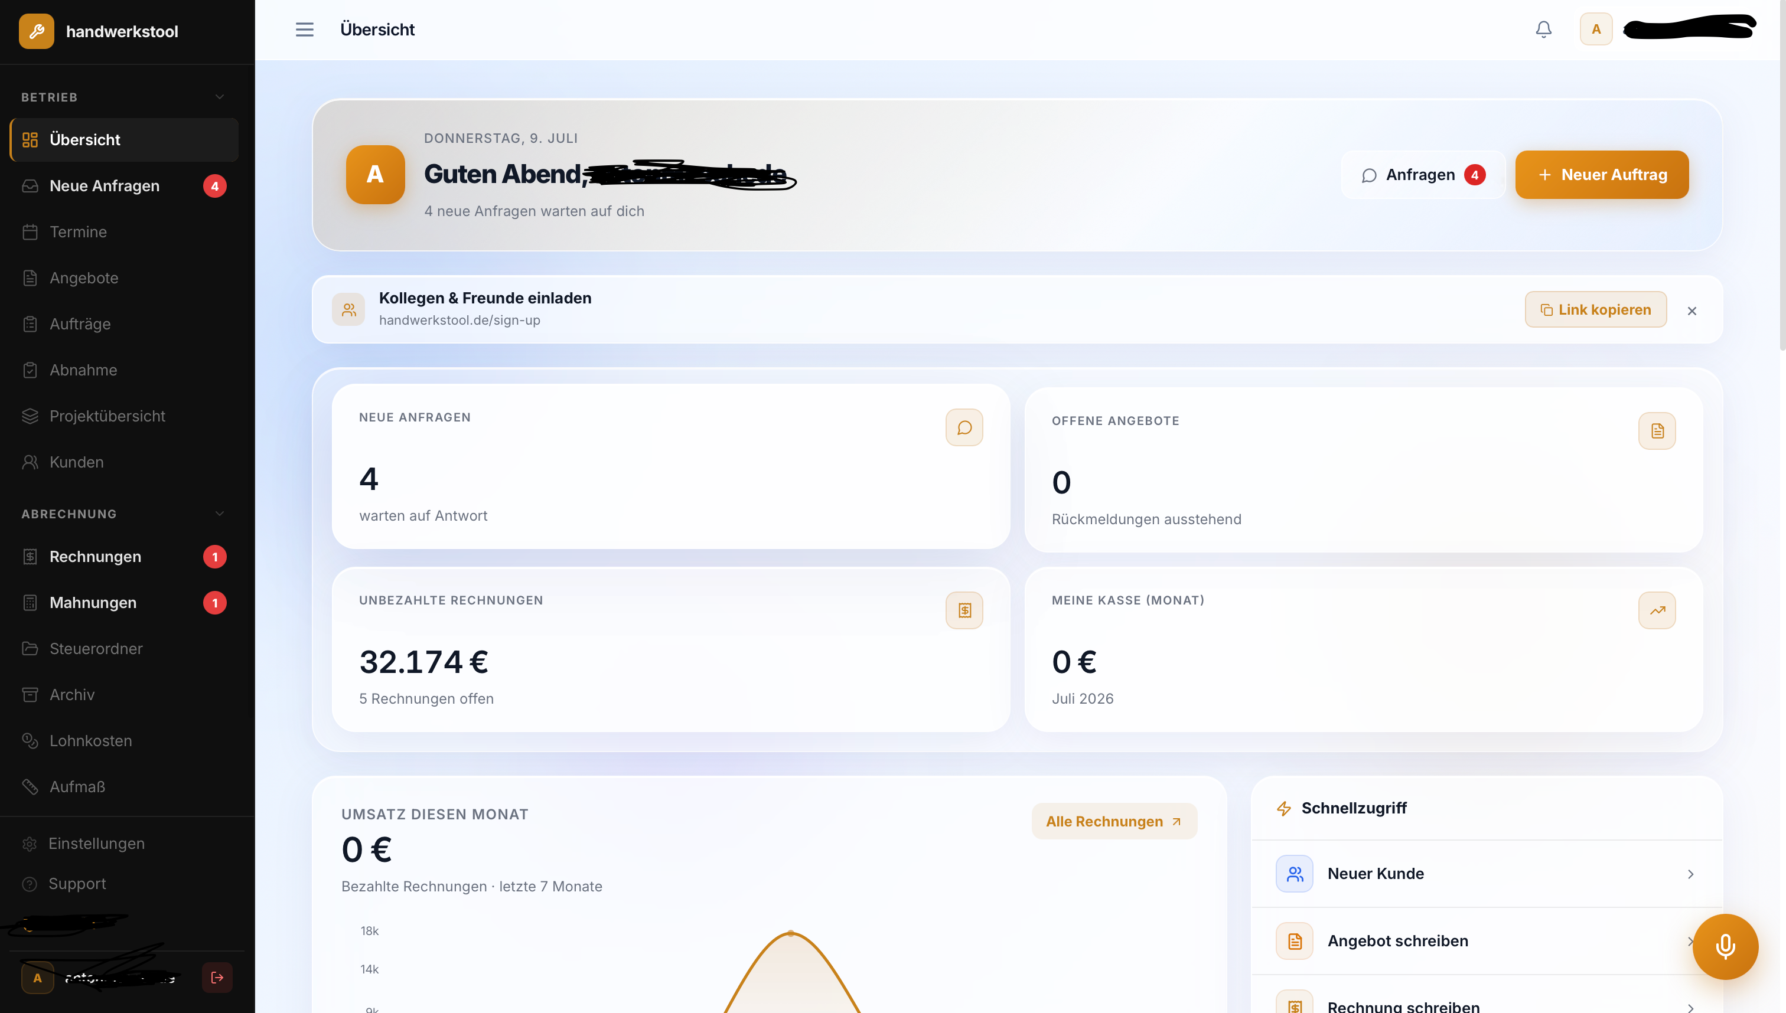The height and width of the screenshot is (1013, 1786).
Task: Click the orange microphone voice button
Action: tap(1725, 946)
